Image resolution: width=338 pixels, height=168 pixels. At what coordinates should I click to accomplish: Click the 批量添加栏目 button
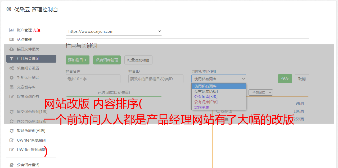pyautogui.click(x=138, y=60)
